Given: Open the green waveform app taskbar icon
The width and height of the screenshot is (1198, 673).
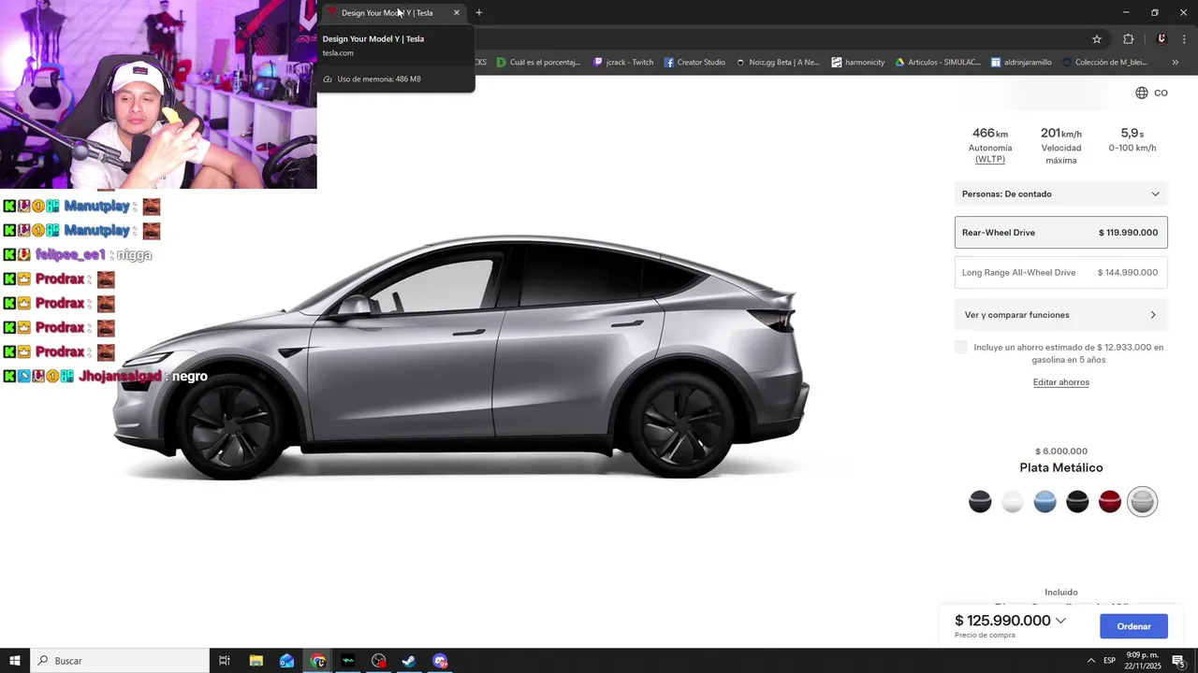Looking at the screenshot, I should coord(348,661).
